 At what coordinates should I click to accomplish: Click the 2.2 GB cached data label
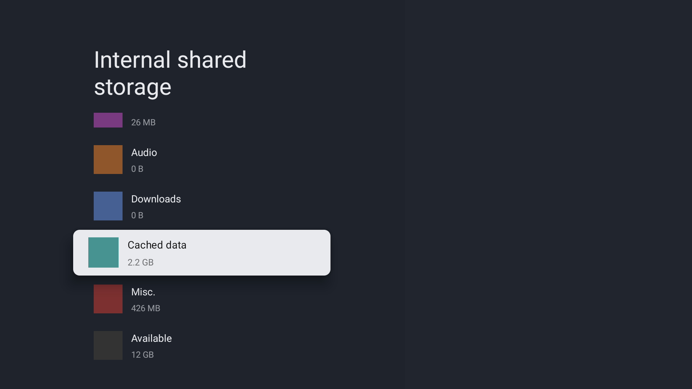point(141,262)
